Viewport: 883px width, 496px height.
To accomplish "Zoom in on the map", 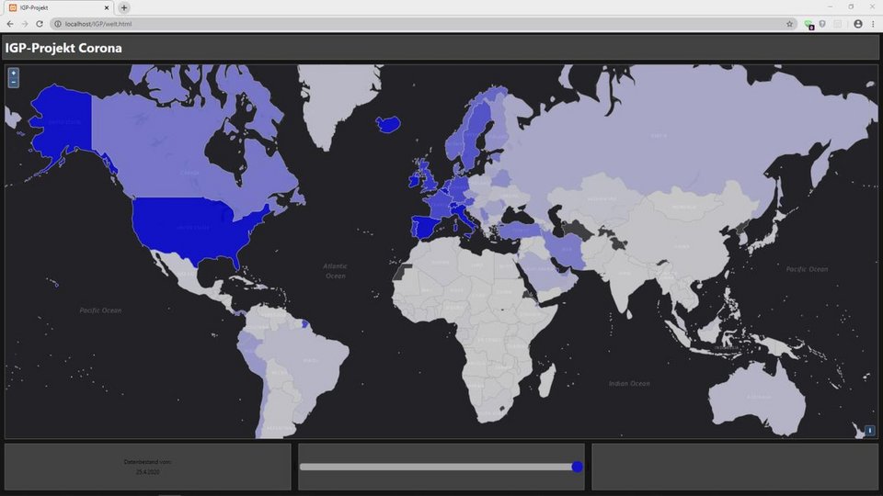I will tap(13, 73).
